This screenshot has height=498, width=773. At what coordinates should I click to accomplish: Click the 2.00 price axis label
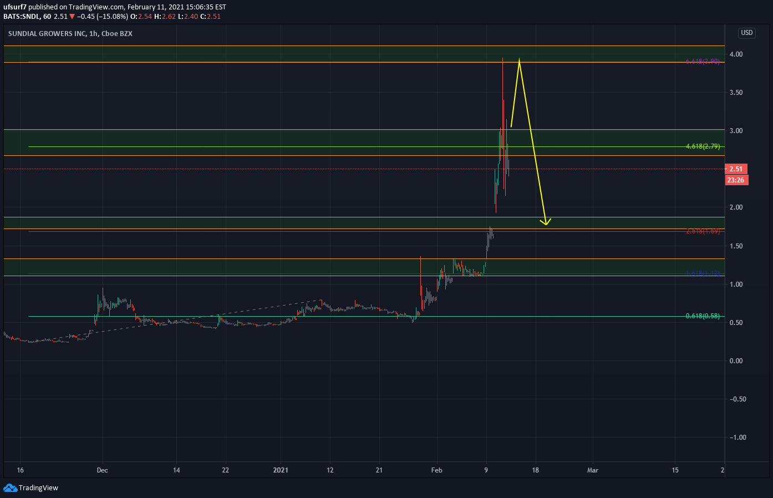736,207
